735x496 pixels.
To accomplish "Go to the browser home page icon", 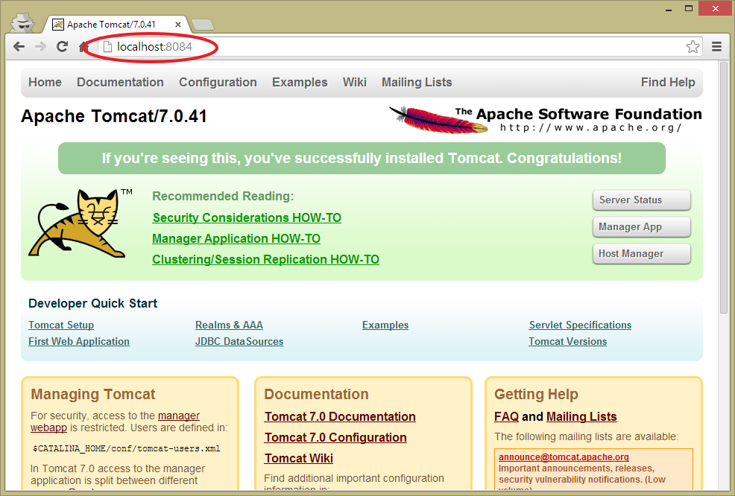I will pos(83,47).
